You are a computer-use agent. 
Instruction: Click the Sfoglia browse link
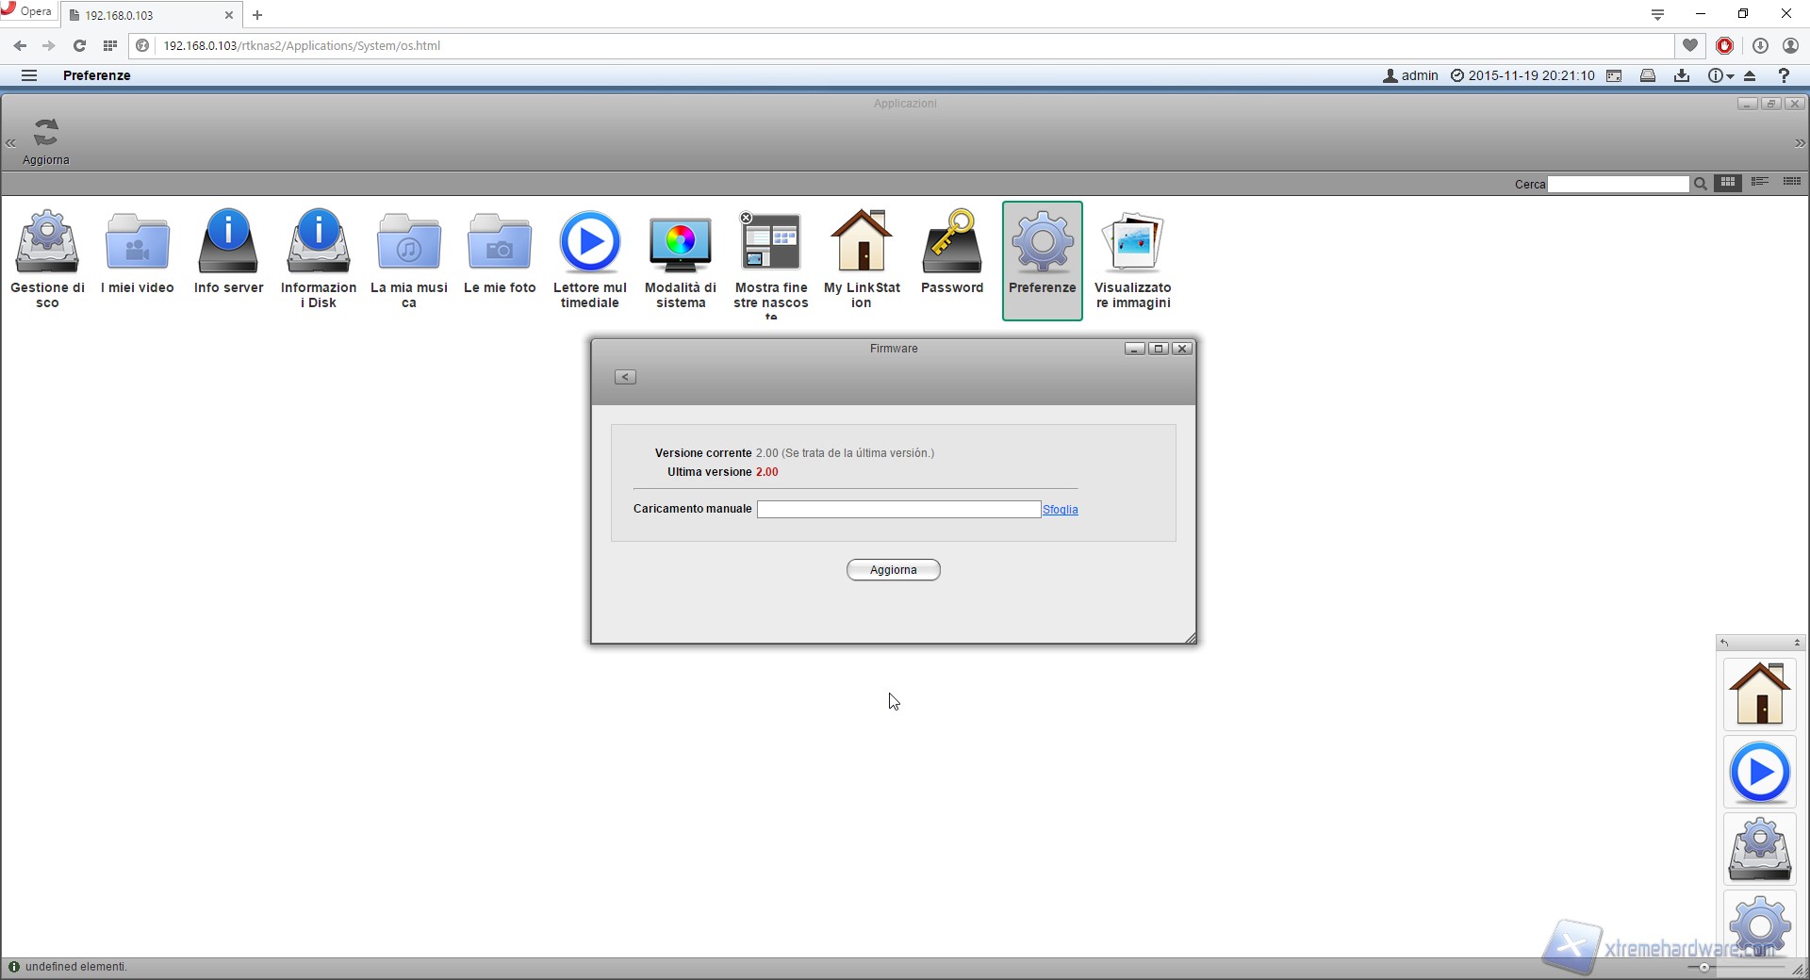pos(1060,510)
